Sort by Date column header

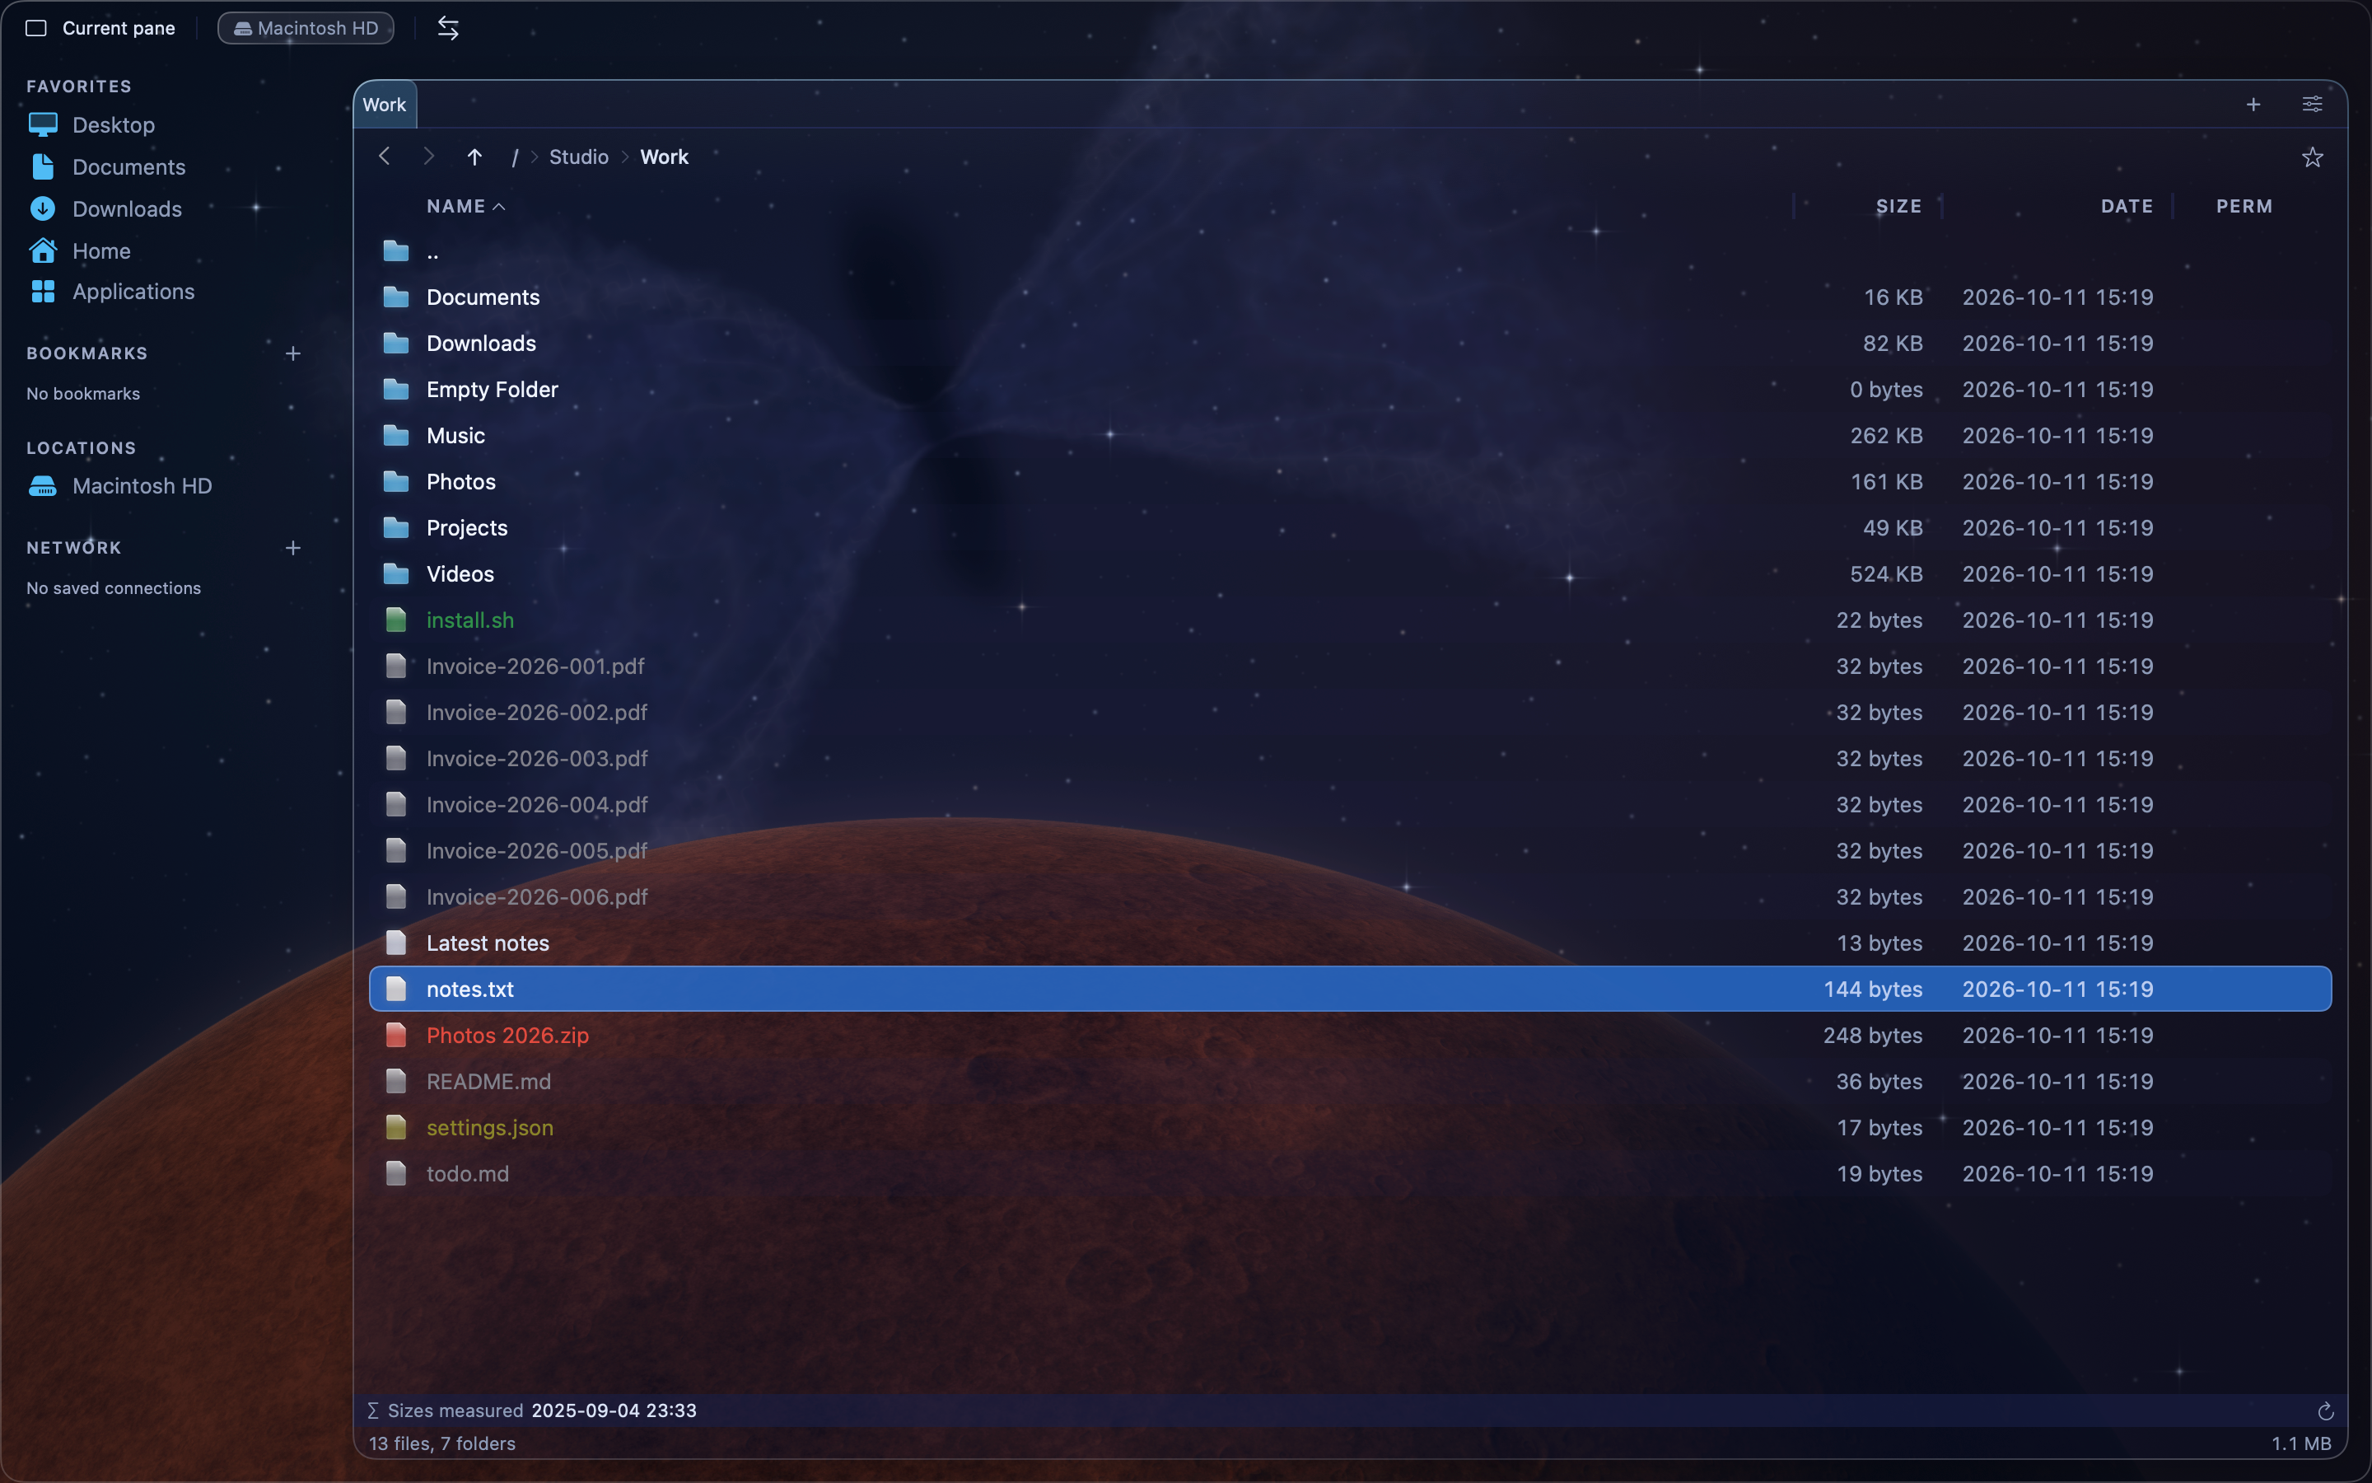pyautogui.click(x=2126, y=206)
